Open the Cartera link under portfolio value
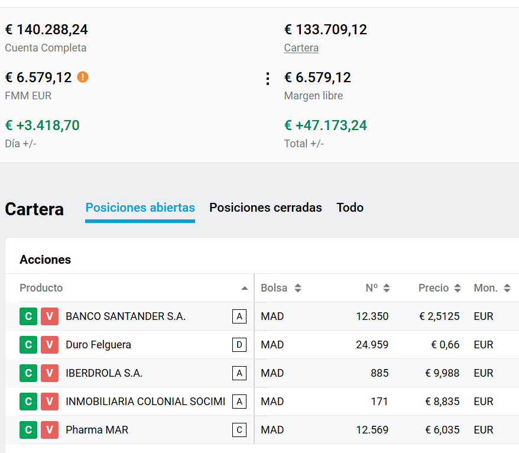519x453 pixels. (301, 48)
